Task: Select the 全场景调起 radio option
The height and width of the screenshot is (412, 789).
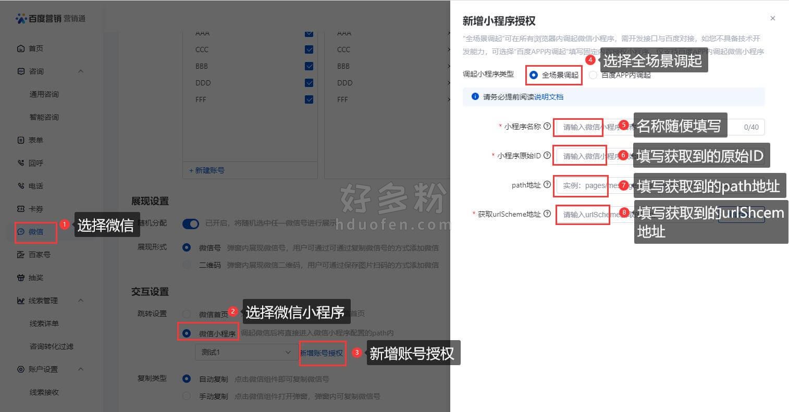Action: point(533,75)
